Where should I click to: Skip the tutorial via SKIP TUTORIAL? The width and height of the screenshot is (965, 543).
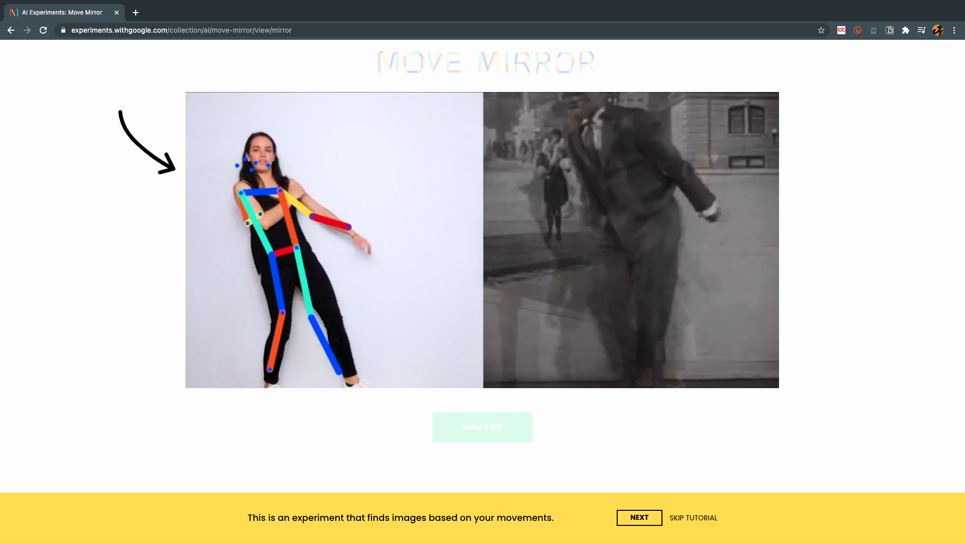[x=693, y=518]
